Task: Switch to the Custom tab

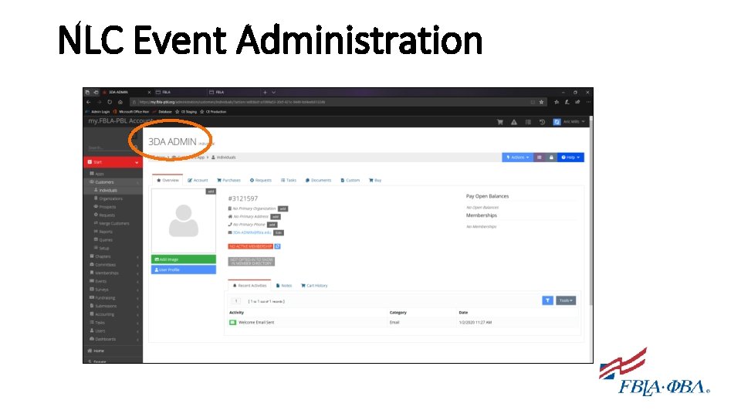Action: [350, 180]
